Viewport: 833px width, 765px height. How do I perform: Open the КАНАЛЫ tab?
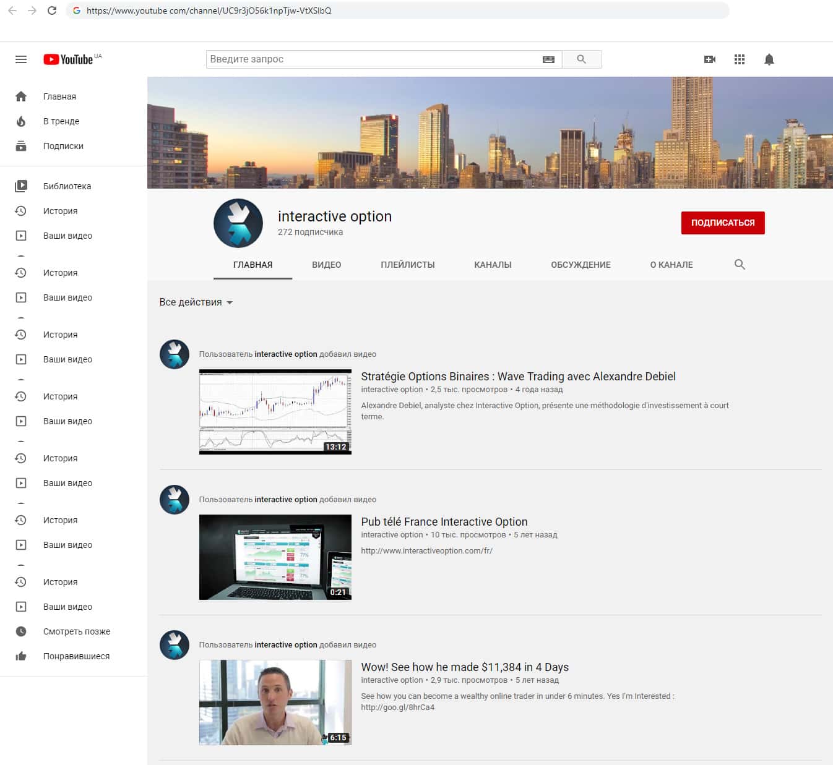[493, 265]
